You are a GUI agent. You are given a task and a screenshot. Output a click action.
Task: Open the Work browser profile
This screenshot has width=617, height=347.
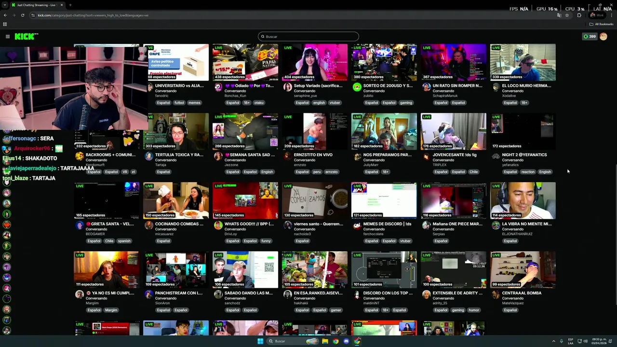pyautogui.click(x=597, y=15)
